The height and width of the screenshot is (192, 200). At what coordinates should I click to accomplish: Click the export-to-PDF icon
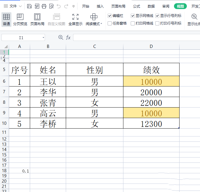pos(37,6)
